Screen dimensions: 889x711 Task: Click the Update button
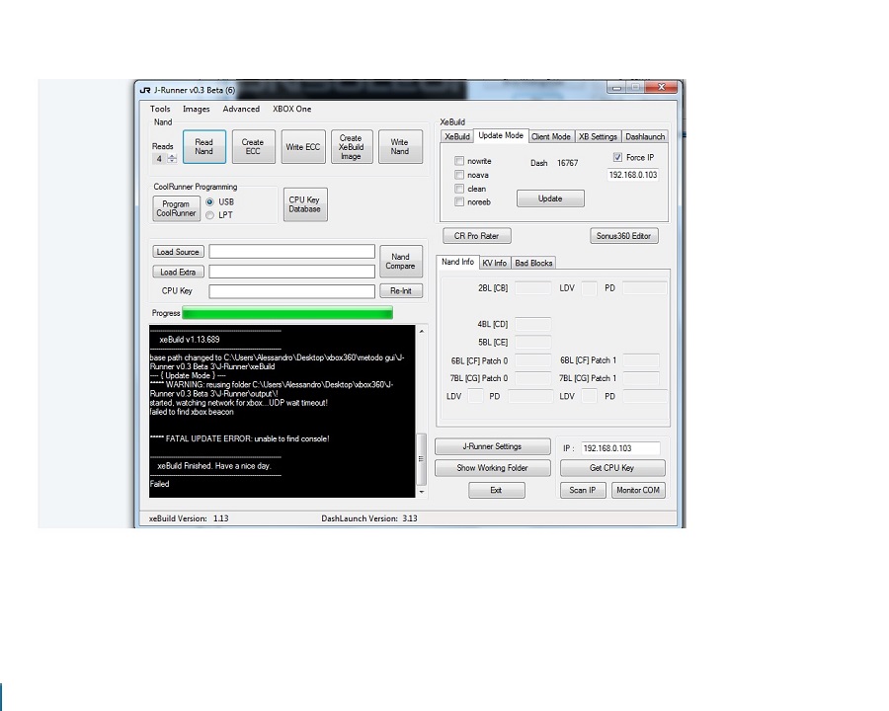point(550,199)
